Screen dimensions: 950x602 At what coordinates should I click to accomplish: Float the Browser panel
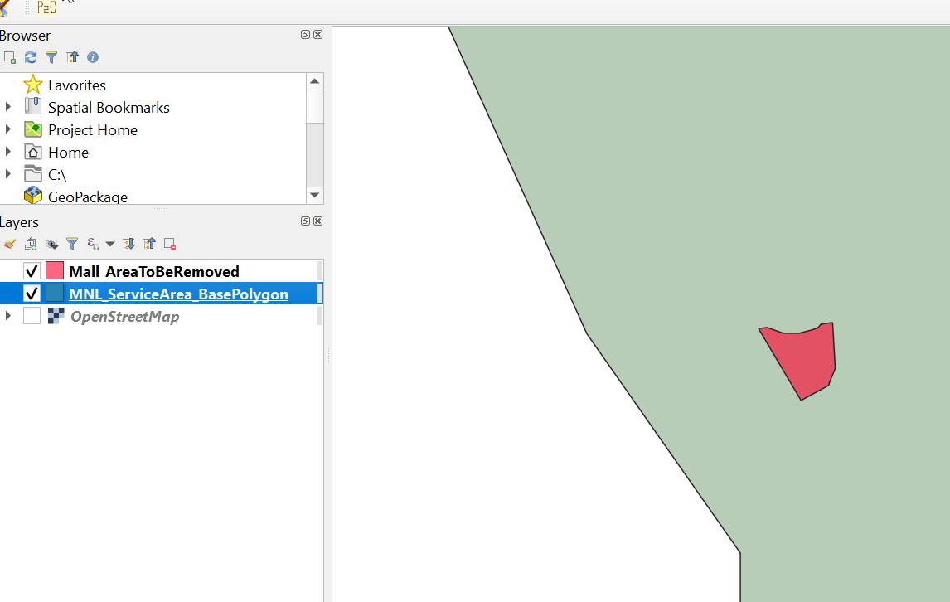pos(305,35)
